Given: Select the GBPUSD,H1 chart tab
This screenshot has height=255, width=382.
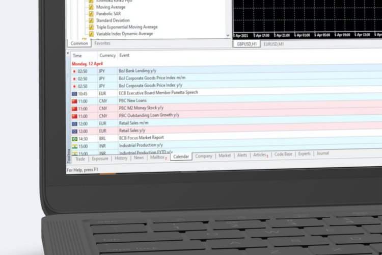Looking at the screenshot, I should (x=247, y=44).
